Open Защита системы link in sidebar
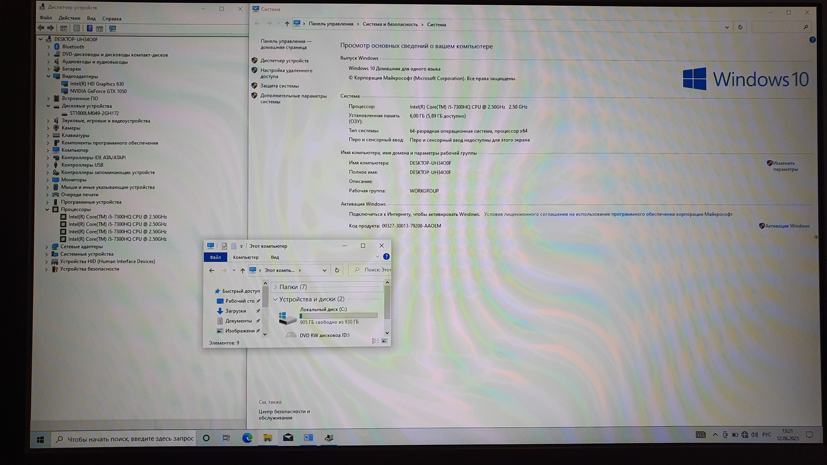 pyautogui.click(x=279, y=86)
